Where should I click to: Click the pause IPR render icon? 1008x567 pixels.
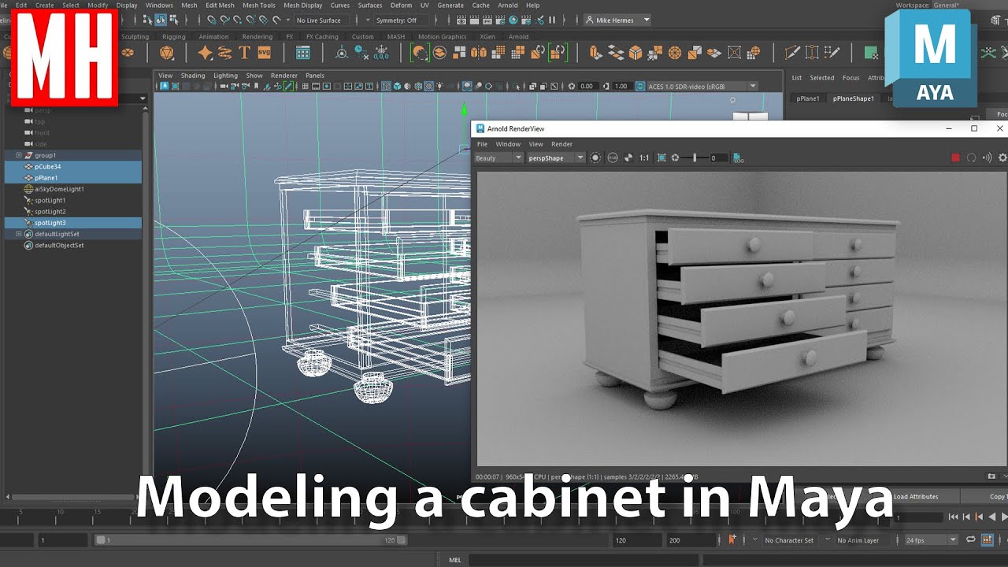point(551,20)
